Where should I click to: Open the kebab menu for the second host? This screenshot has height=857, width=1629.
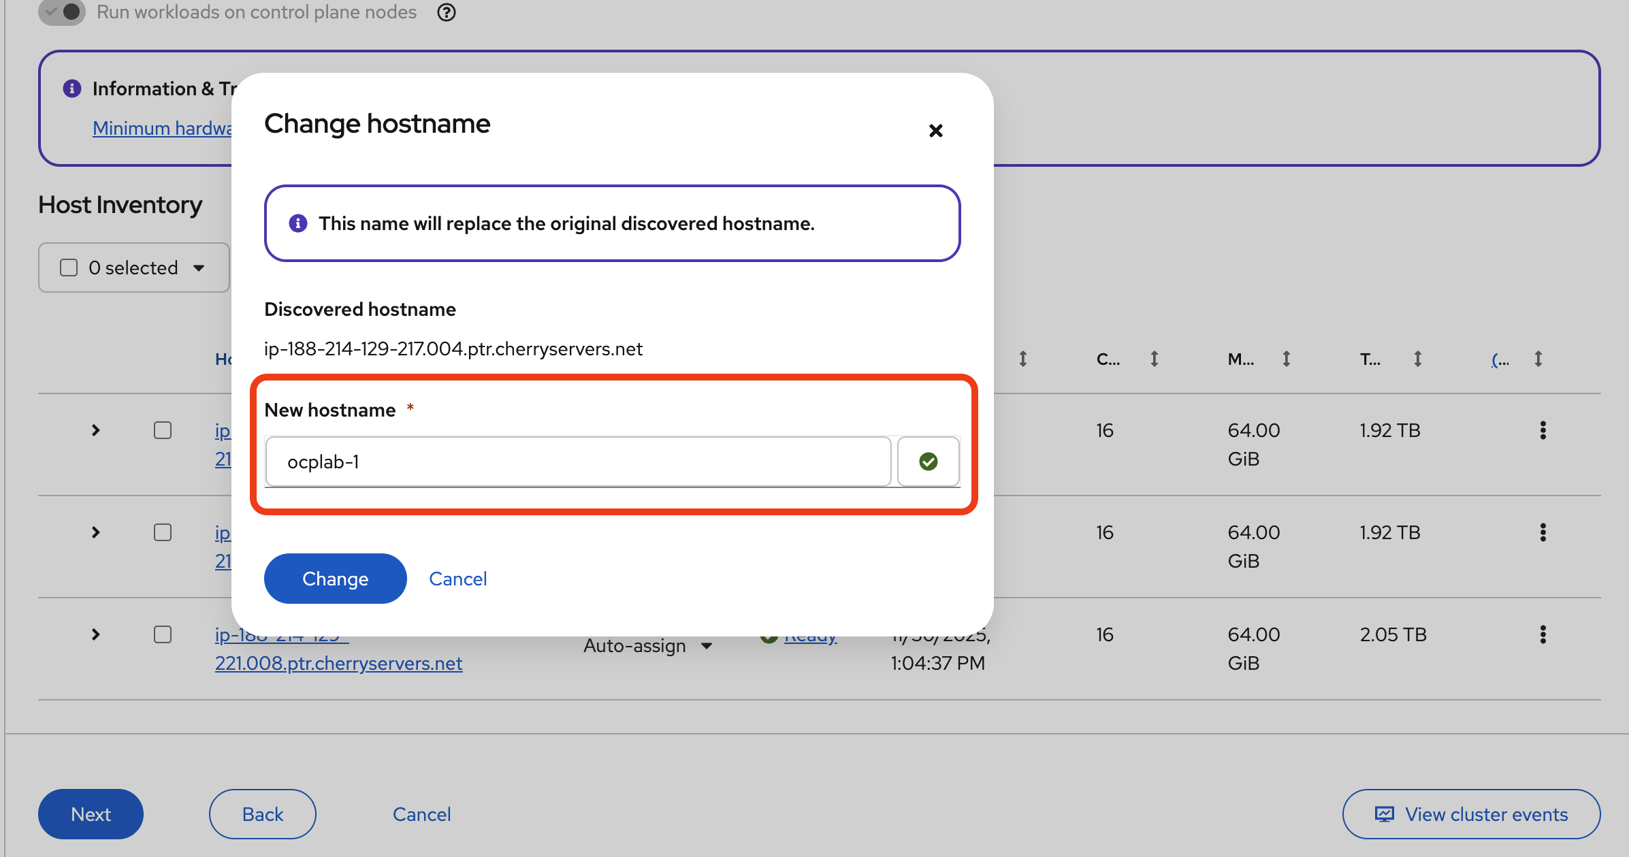point(1543,532)
